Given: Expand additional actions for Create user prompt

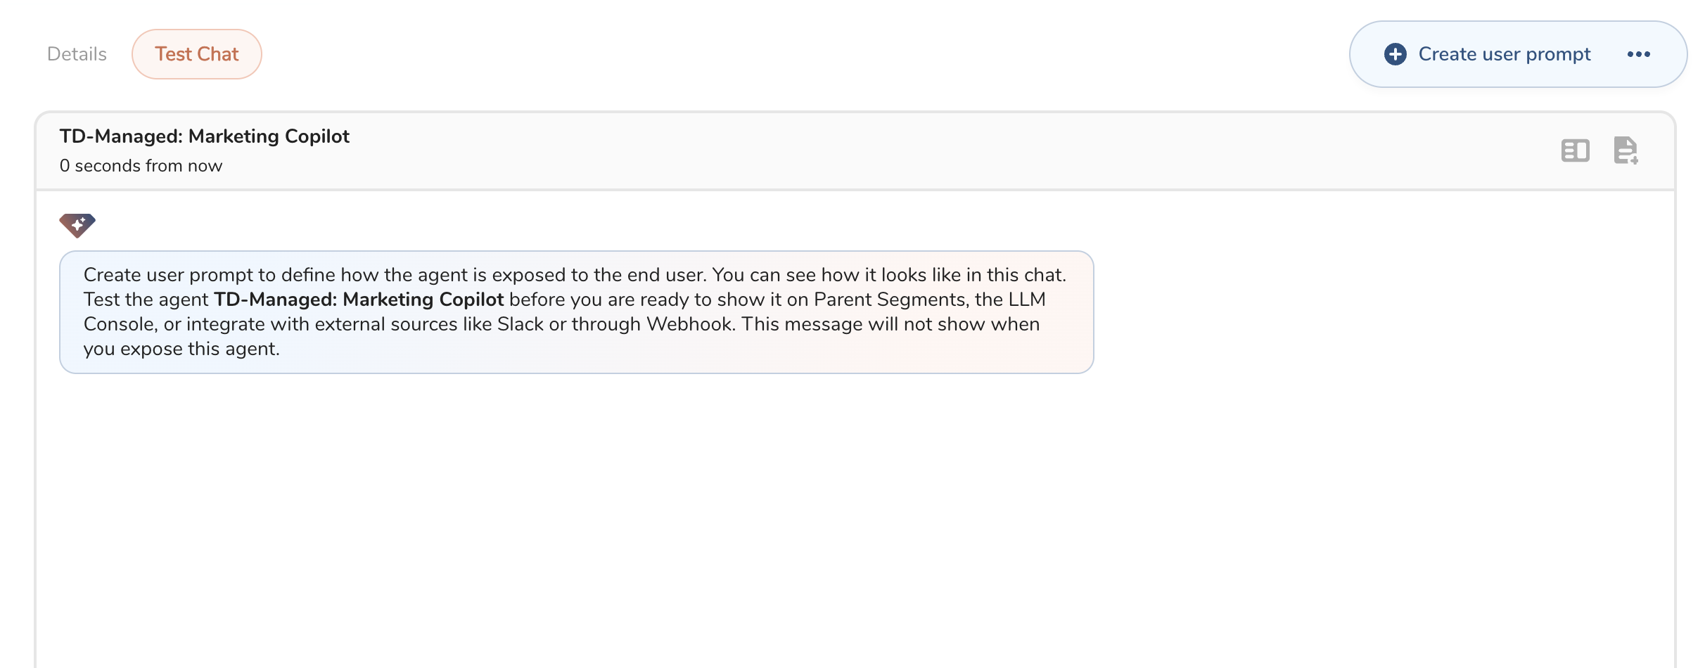Looking at the screenshot, I should pyautogui.click(x=1640, y=53).
